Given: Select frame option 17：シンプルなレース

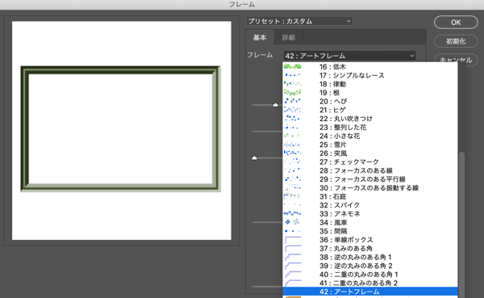Looking at the screenshot, I should point(369,75).
